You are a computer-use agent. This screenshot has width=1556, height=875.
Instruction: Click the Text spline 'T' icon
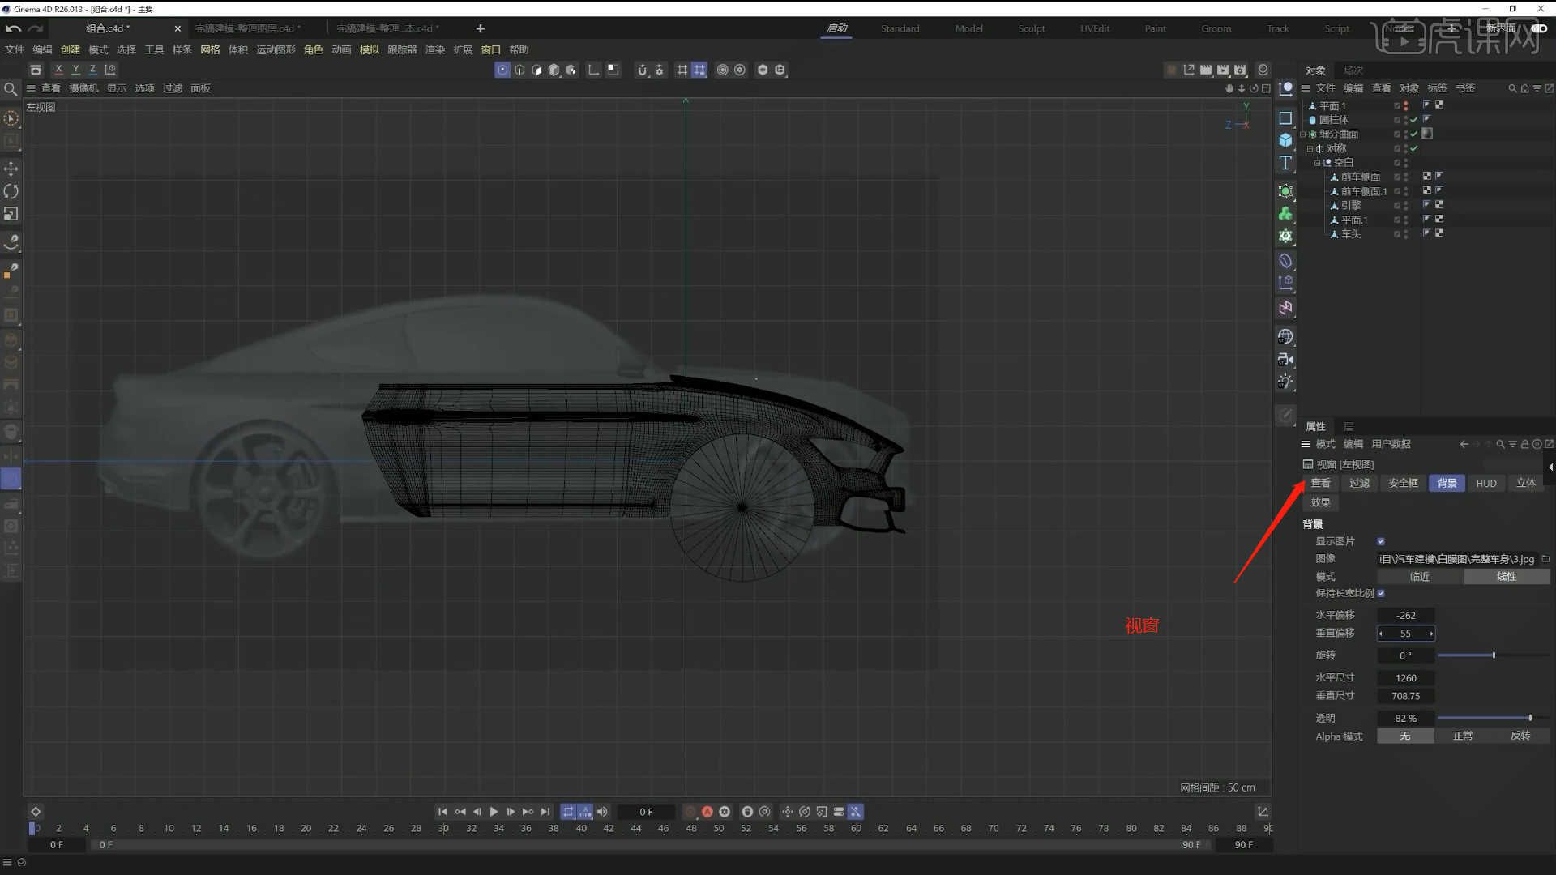pyautogui.click(x=1285, y=163)
